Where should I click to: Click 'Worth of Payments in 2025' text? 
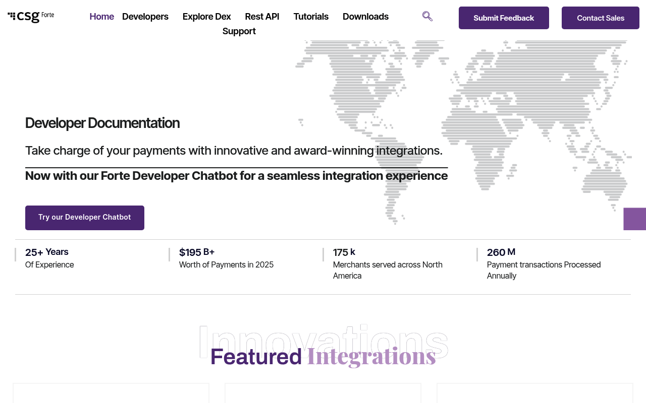click(226, 265)
